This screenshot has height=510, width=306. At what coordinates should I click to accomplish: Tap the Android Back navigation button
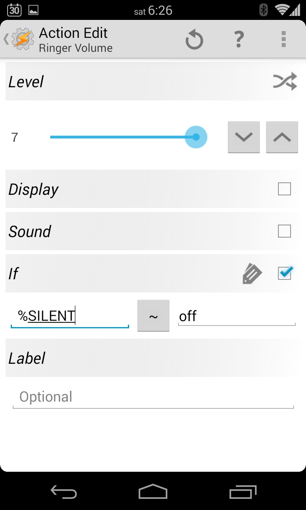coord(63,492)
